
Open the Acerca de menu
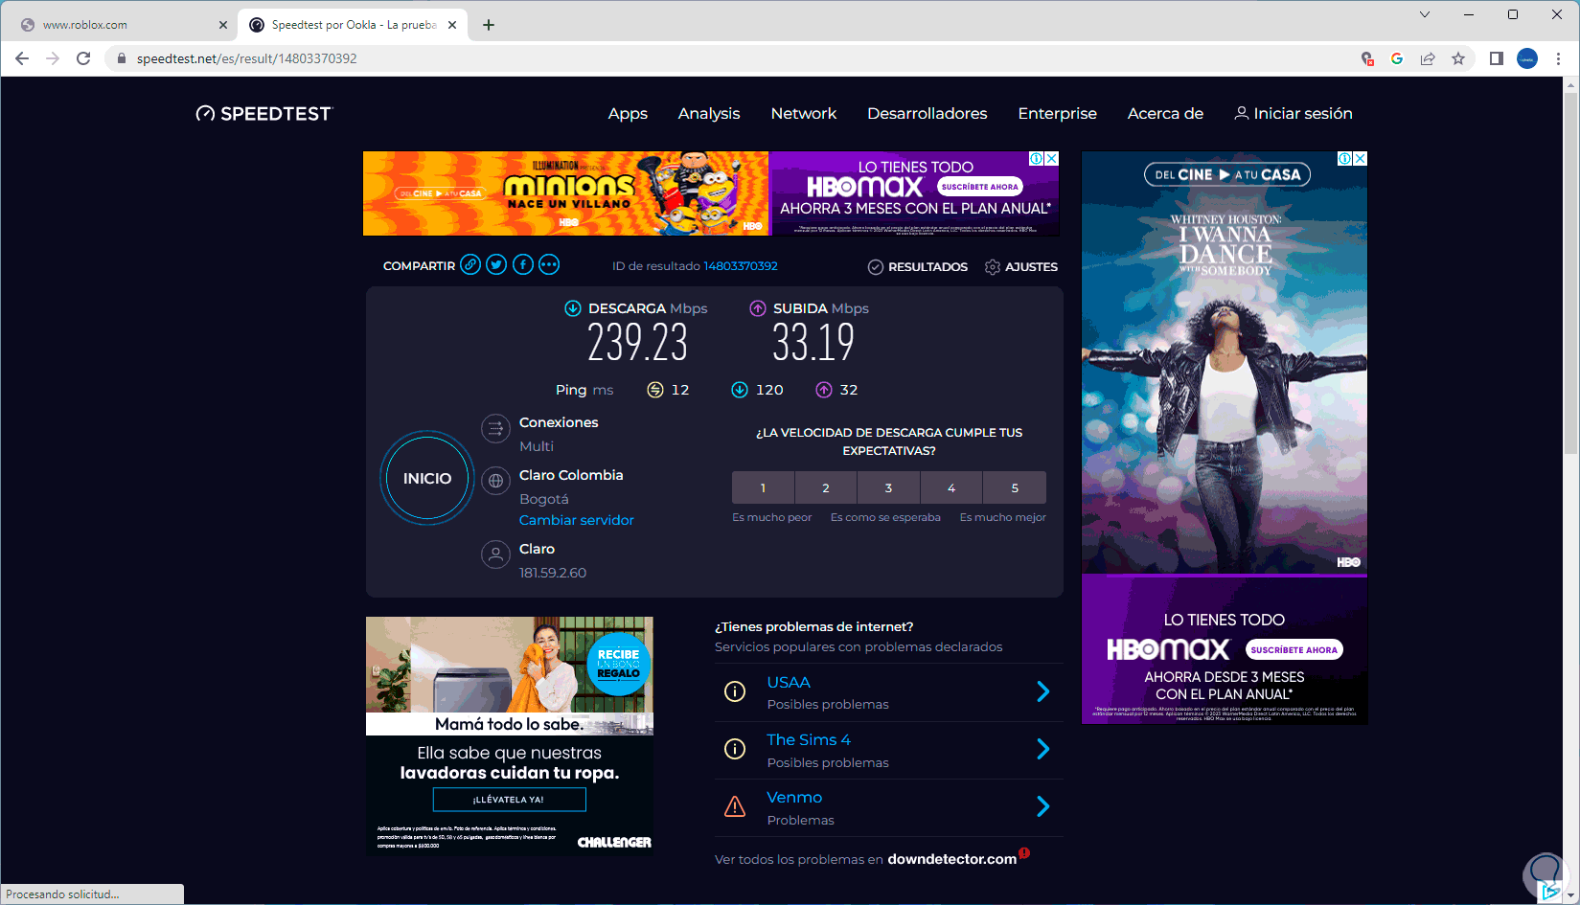[1165, 113]
